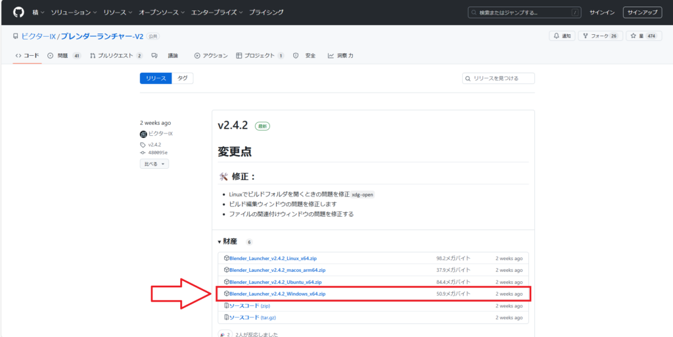Select the リリース toggle button
The width and height of the screenshot is (673, 337).
click(x=156, y=78)
